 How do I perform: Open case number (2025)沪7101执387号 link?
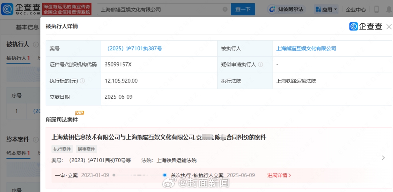click(x=133, y=48)
